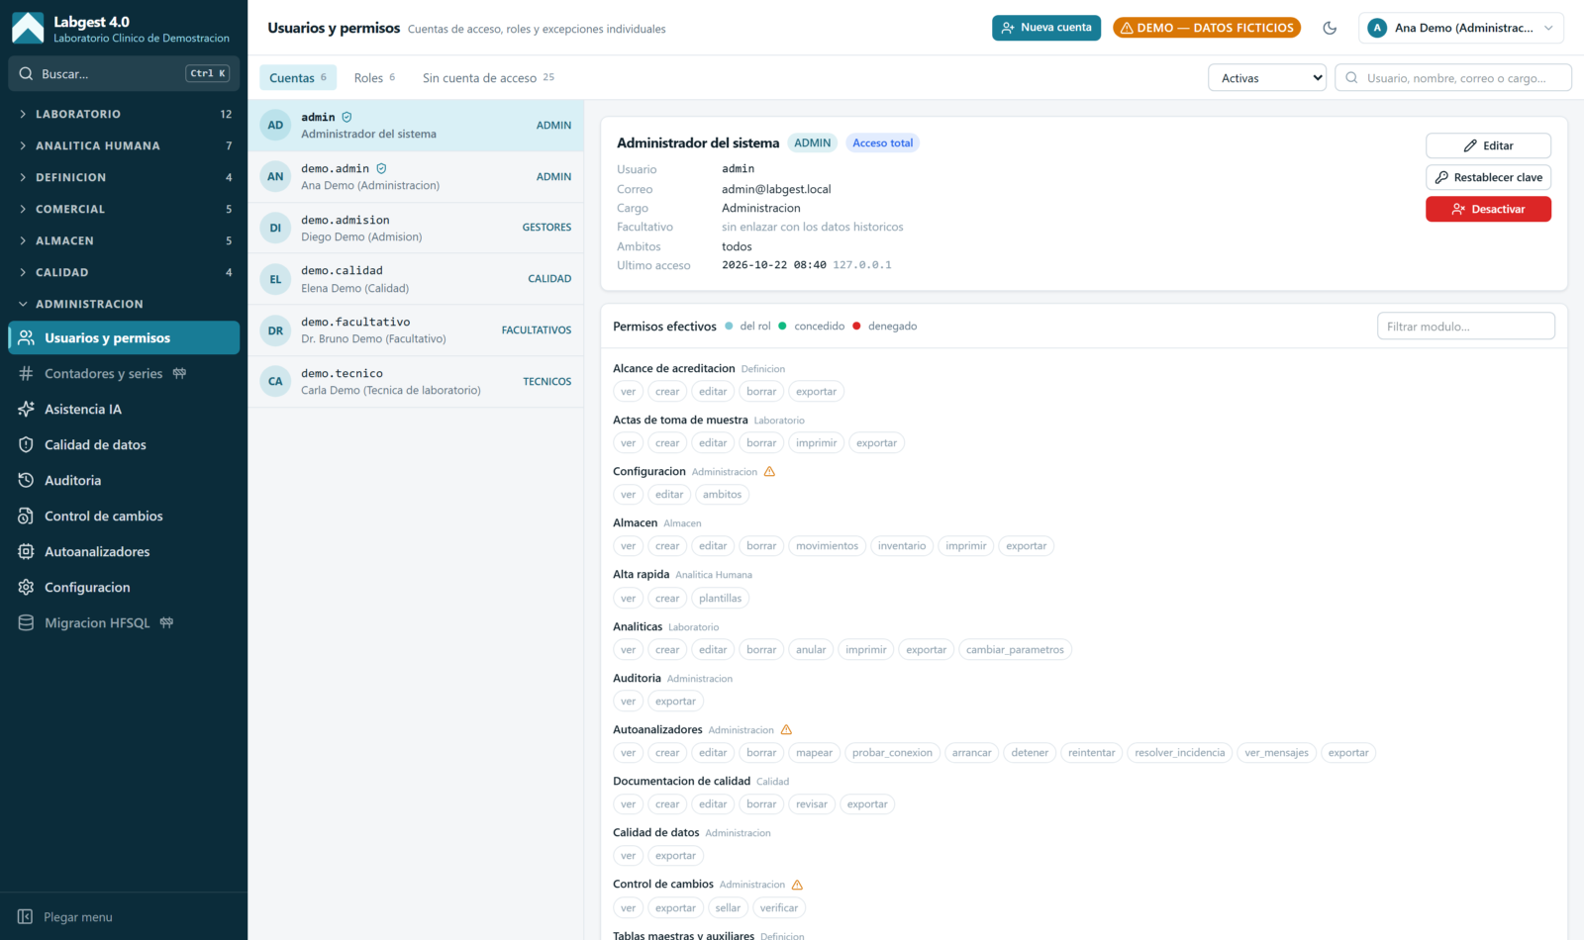Open Configuracion gear icon in sidebar

[x=26, y=587]
